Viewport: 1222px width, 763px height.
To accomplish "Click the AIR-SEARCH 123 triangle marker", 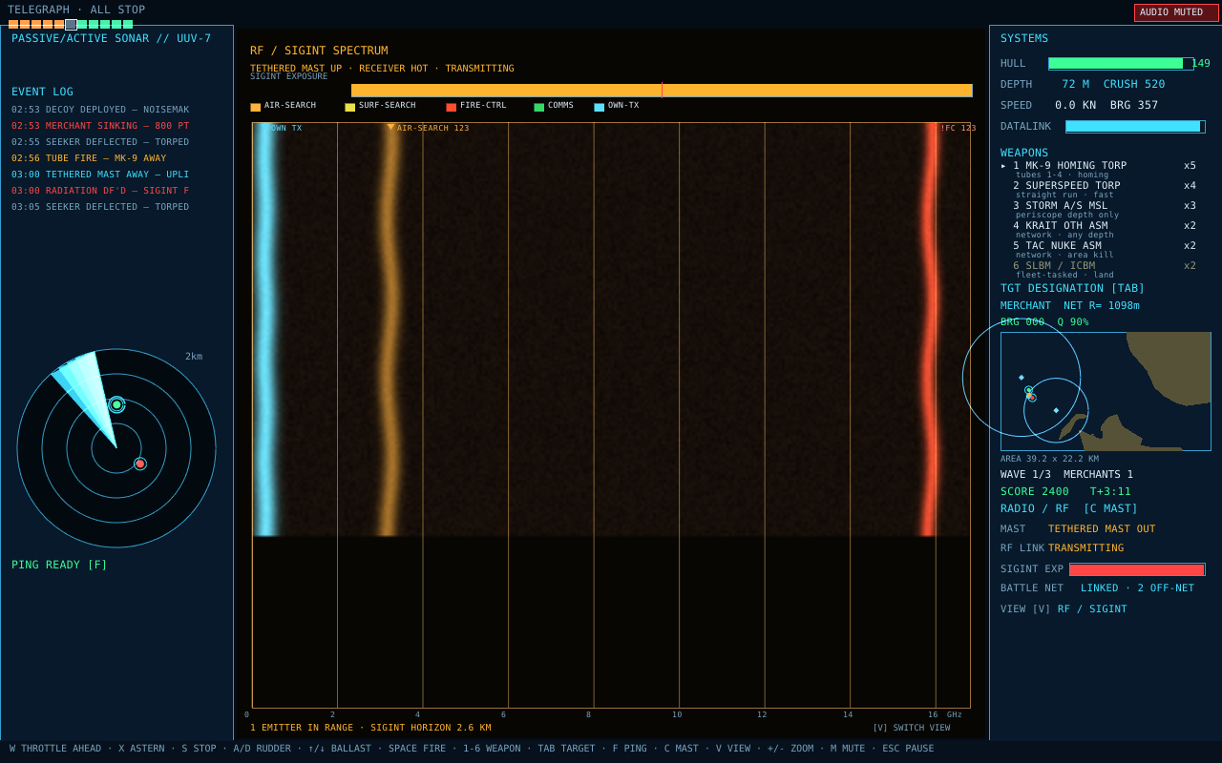I will point(390,127).
